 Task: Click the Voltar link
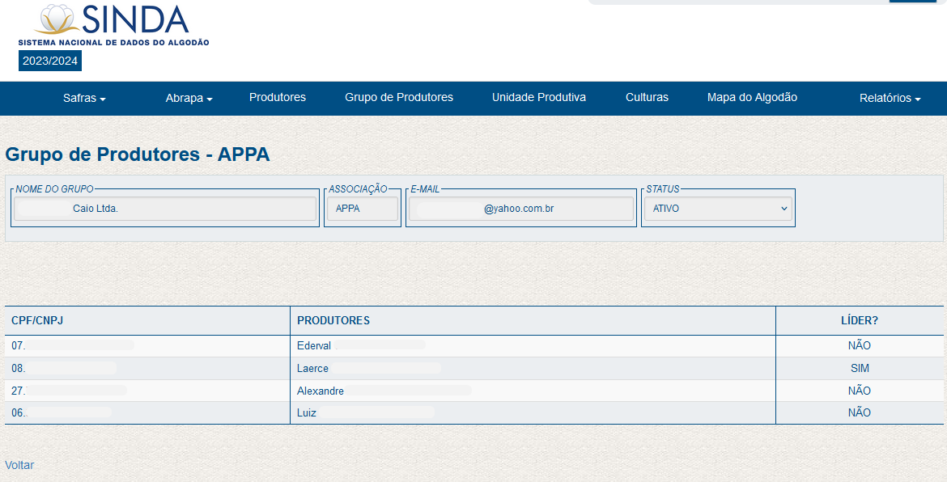[19, 465]
